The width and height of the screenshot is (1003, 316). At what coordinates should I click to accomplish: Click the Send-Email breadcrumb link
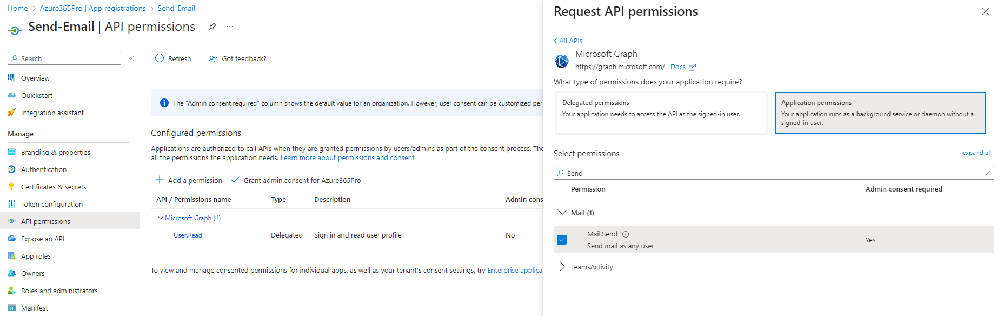coord(176,8)
